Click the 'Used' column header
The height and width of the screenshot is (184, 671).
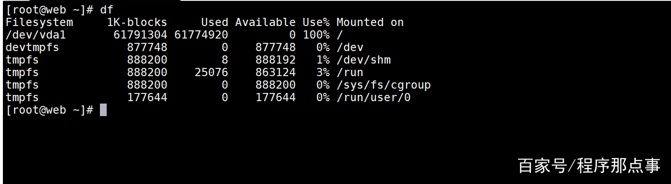tap(215, 22)
